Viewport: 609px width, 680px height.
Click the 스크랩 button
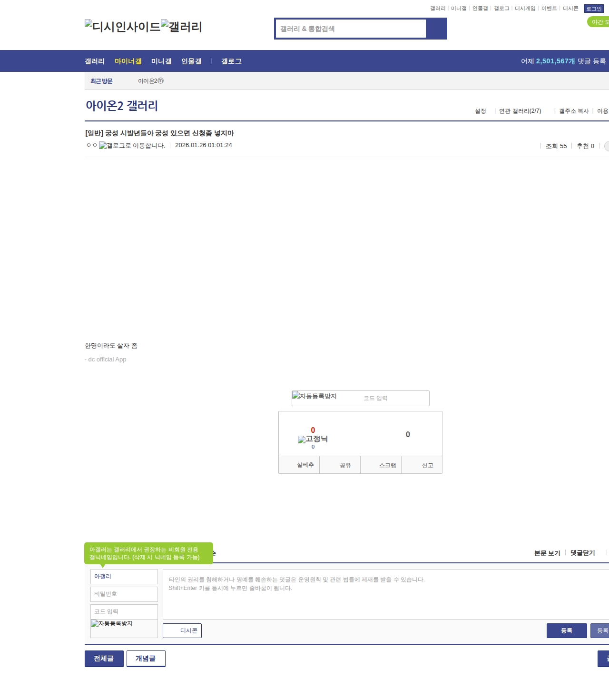pos(381,465)
